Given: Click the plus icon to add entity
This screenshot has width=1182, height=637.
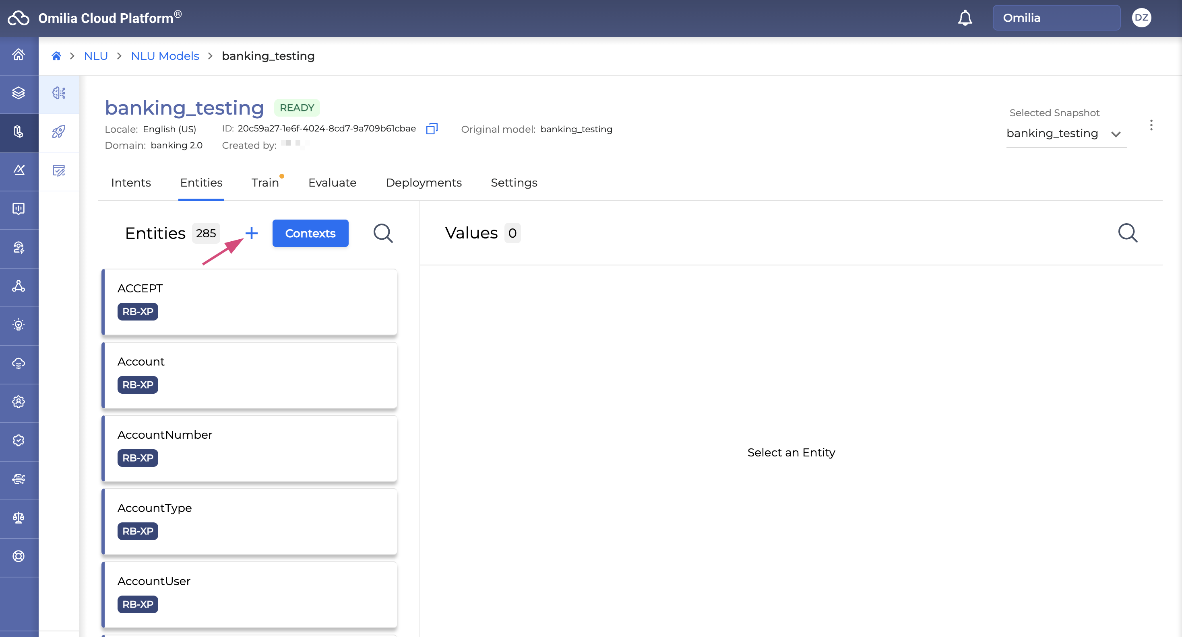Looking at the screenshot, I should click(251, 233).
